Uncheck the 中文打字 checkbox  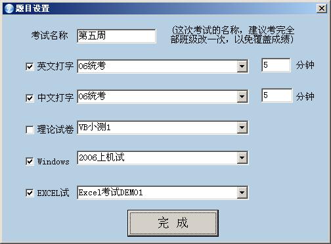30,98
